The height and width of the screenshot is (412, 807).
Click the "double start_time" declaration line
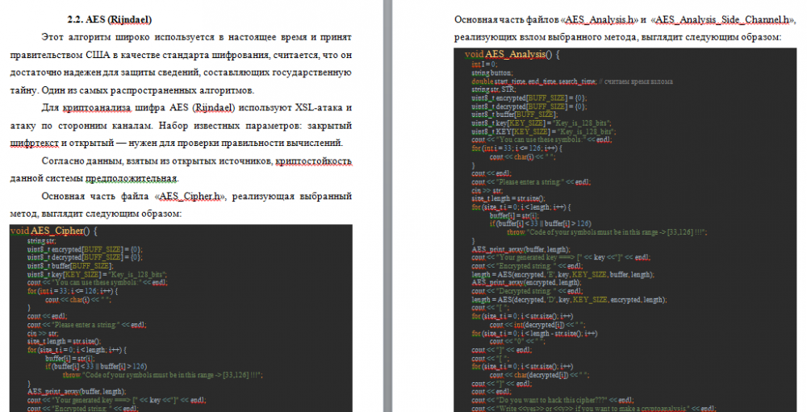(534, 81)
